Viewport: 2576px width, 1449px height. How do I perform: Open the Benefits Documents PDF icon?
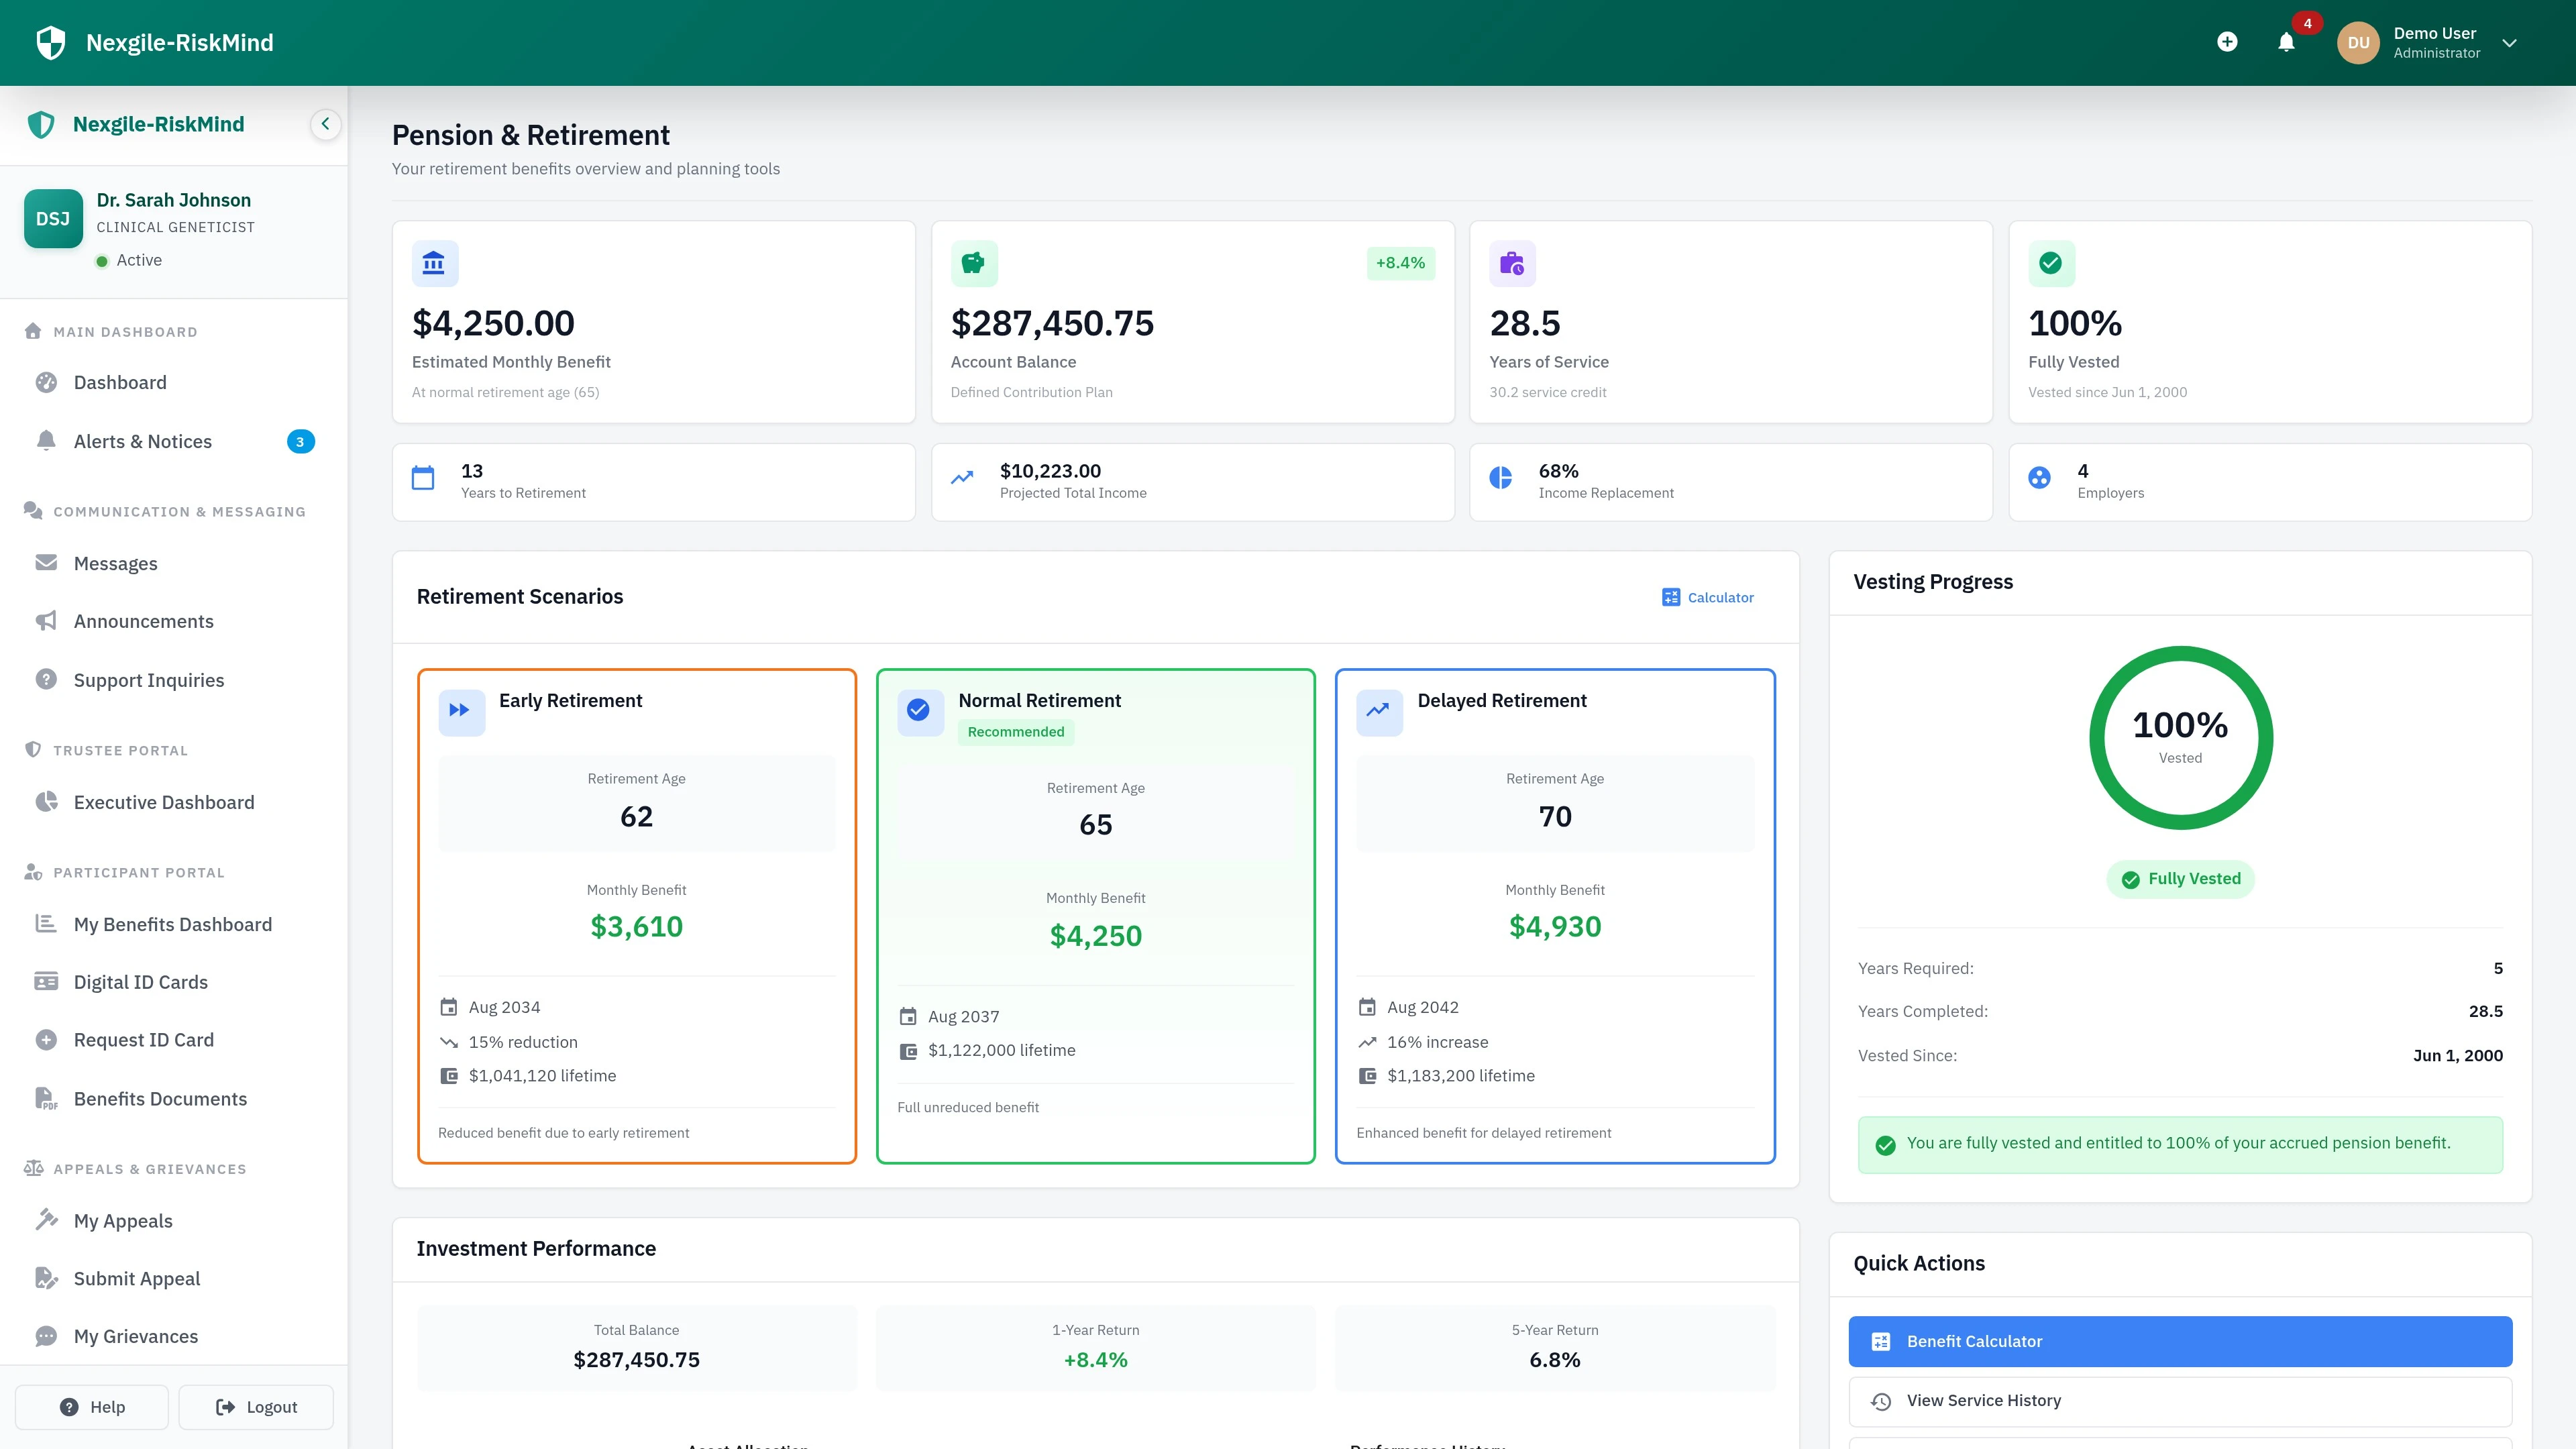click(x=46, y=1098)
